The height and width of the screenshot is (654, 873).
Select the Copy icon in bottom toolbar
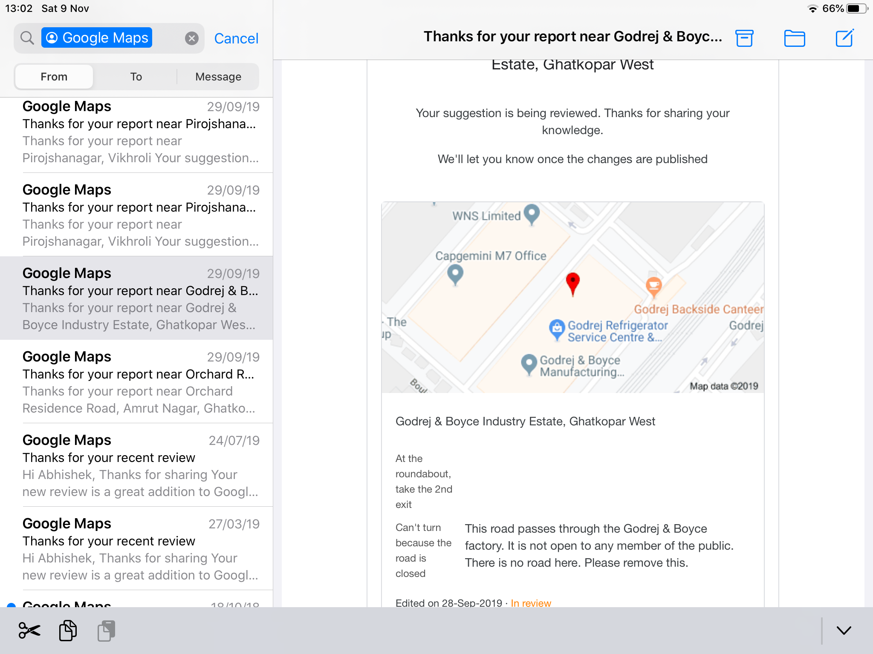click(x=67, y=631)
